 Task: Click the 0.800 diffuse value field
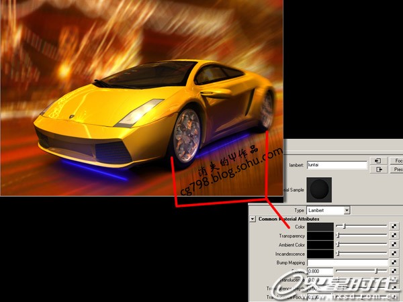(320, 271)
